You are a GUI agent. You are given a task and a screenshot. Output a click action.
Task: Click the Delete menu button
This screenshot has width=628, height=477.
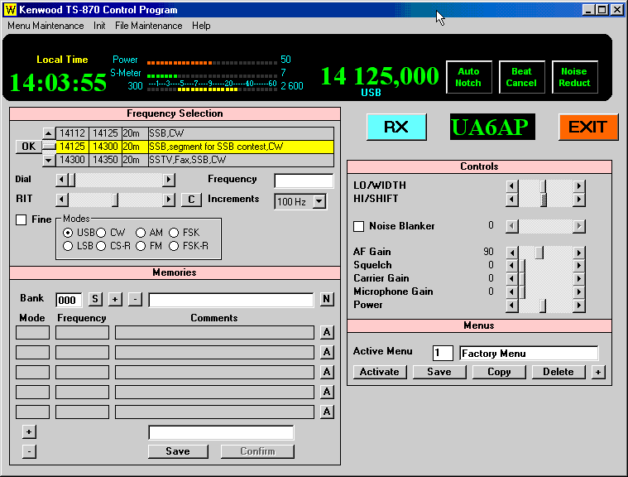558,372
